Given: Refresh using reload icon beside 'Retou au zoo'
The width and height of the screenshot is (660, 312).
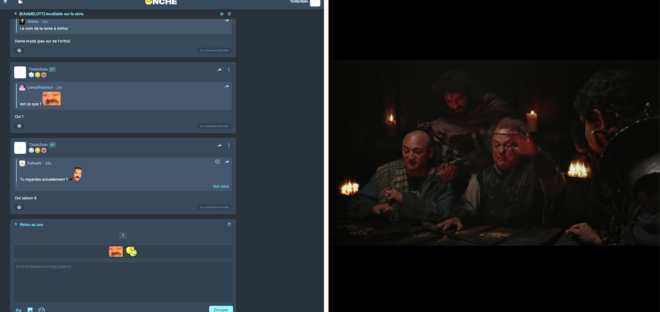Looking at the screenshot, I should 229,225.
